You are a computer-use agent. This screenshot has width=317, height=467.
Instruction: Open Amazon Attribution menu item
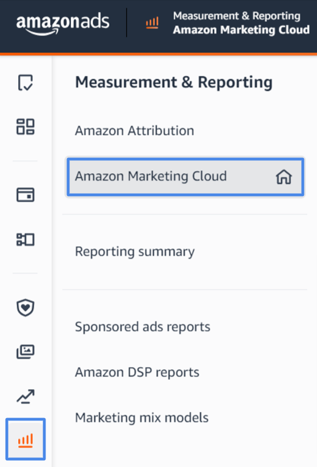(x=135, y=131)
